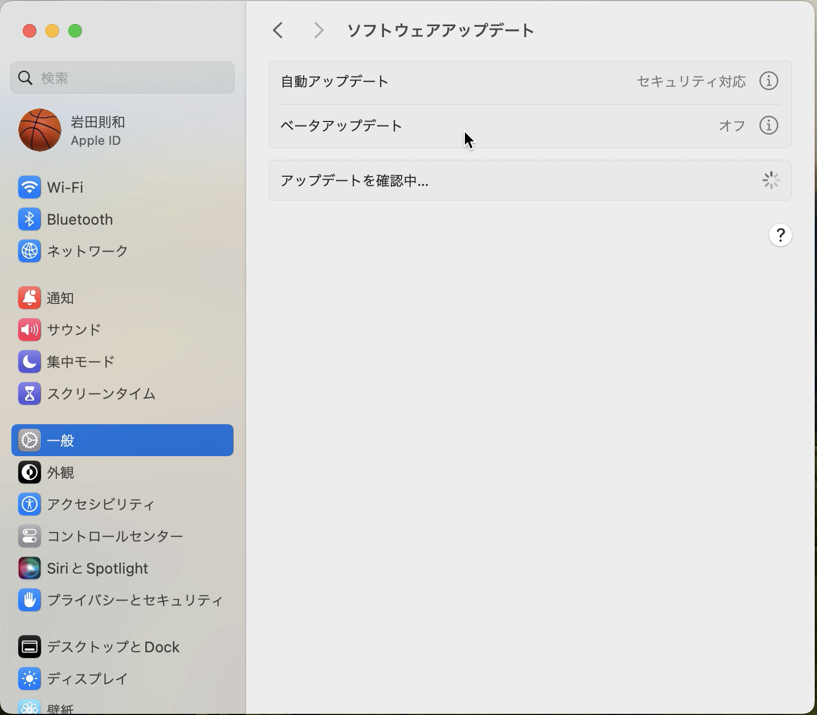The height and width of the screenshot is (715, 817).
Task: Open Siri と Spotlight icon
Action: [x=29, y=568]
